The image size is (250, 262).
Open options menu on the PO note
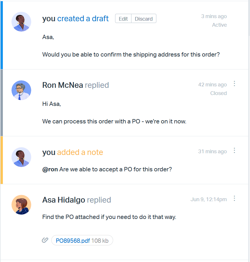tap(235, 150)
